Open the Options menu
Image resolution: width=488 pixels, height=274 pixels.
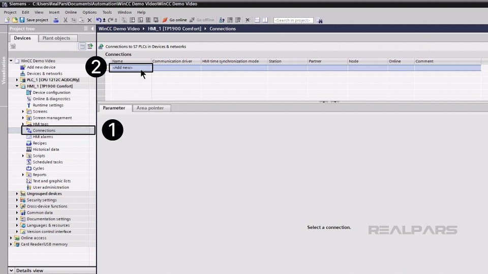[89, 12]
